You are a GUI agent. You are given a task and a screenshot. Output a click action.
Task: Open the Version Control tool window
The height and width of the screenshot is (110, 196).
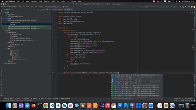pos(8,98)
